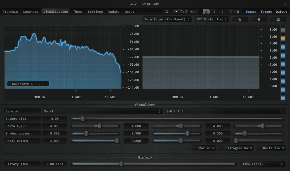This screenshot has height=171, width=290.
Task: Select preset slot B
Action: (x=214, y=12)
